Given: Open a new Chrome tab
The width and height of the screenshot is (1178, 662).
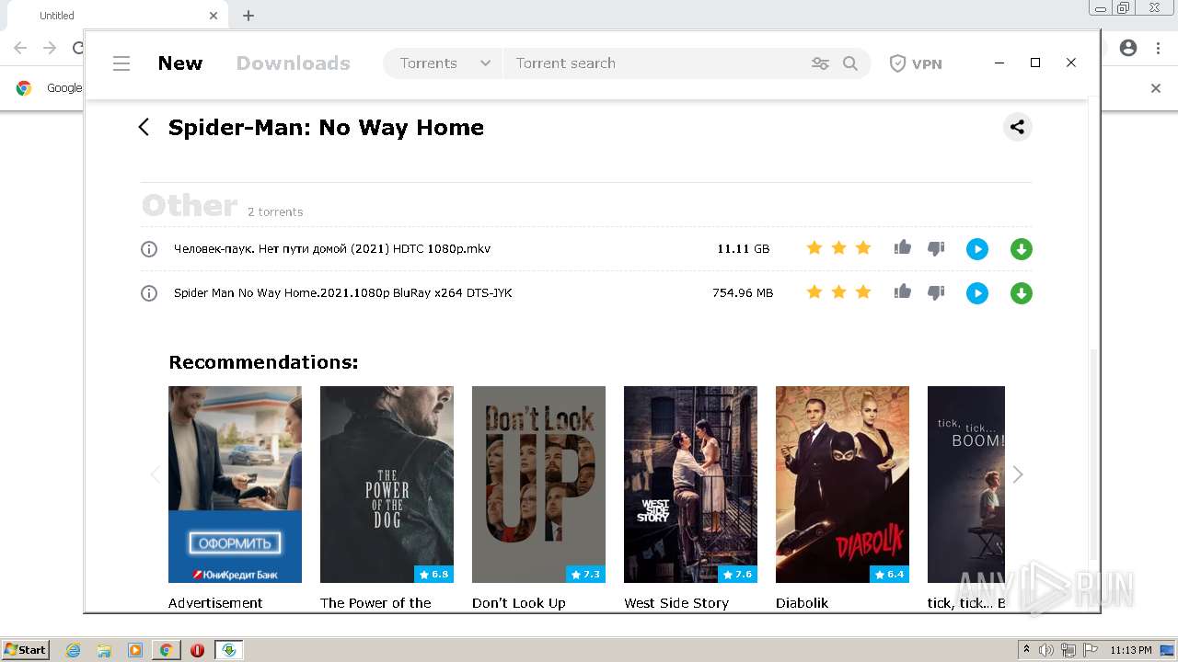Looking at the screenshot, I should [248, 16].
